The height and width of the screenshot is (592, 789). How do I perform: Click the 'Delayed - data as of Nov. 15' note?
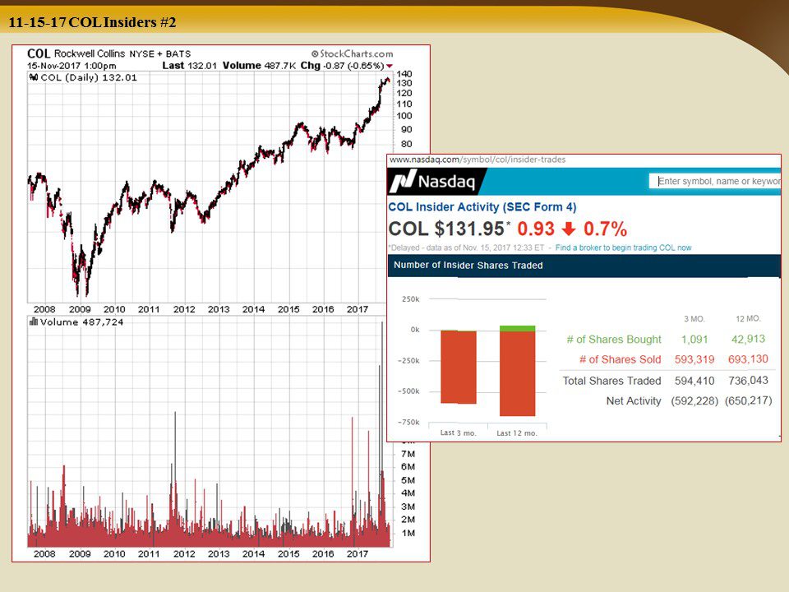467,247
